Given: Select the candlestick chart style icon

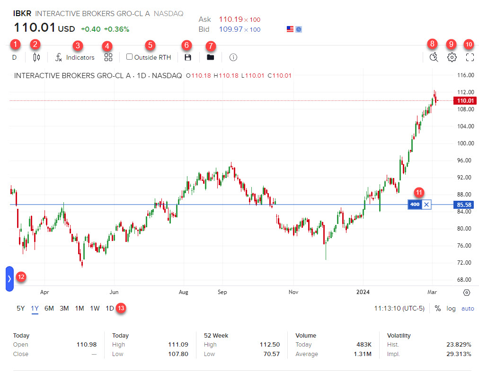Looking at the screenshot, I should click(x=36, y=57).
